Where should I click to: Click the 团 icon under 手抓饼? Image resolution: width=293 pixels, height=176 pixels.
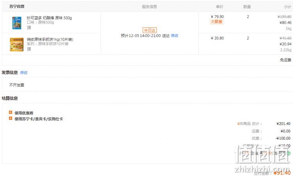click(x=29, y=49)
